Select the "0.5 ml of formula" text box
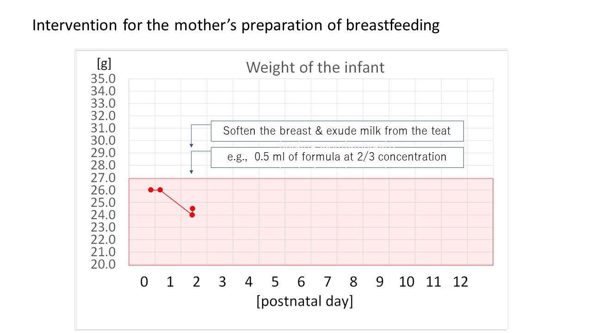592x333 pixels. [x=337, y=157]
